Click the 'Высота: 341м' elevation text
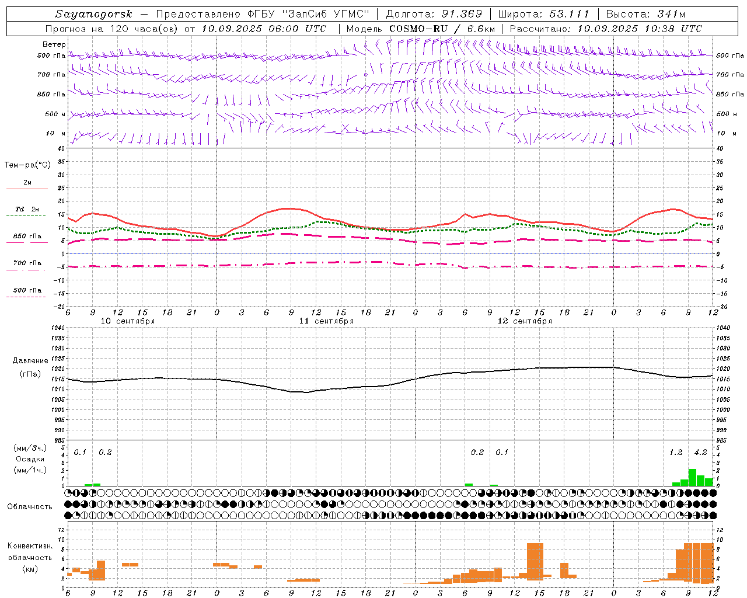The image size is (747, 598). pyautogui.click(x=645, y=14)
